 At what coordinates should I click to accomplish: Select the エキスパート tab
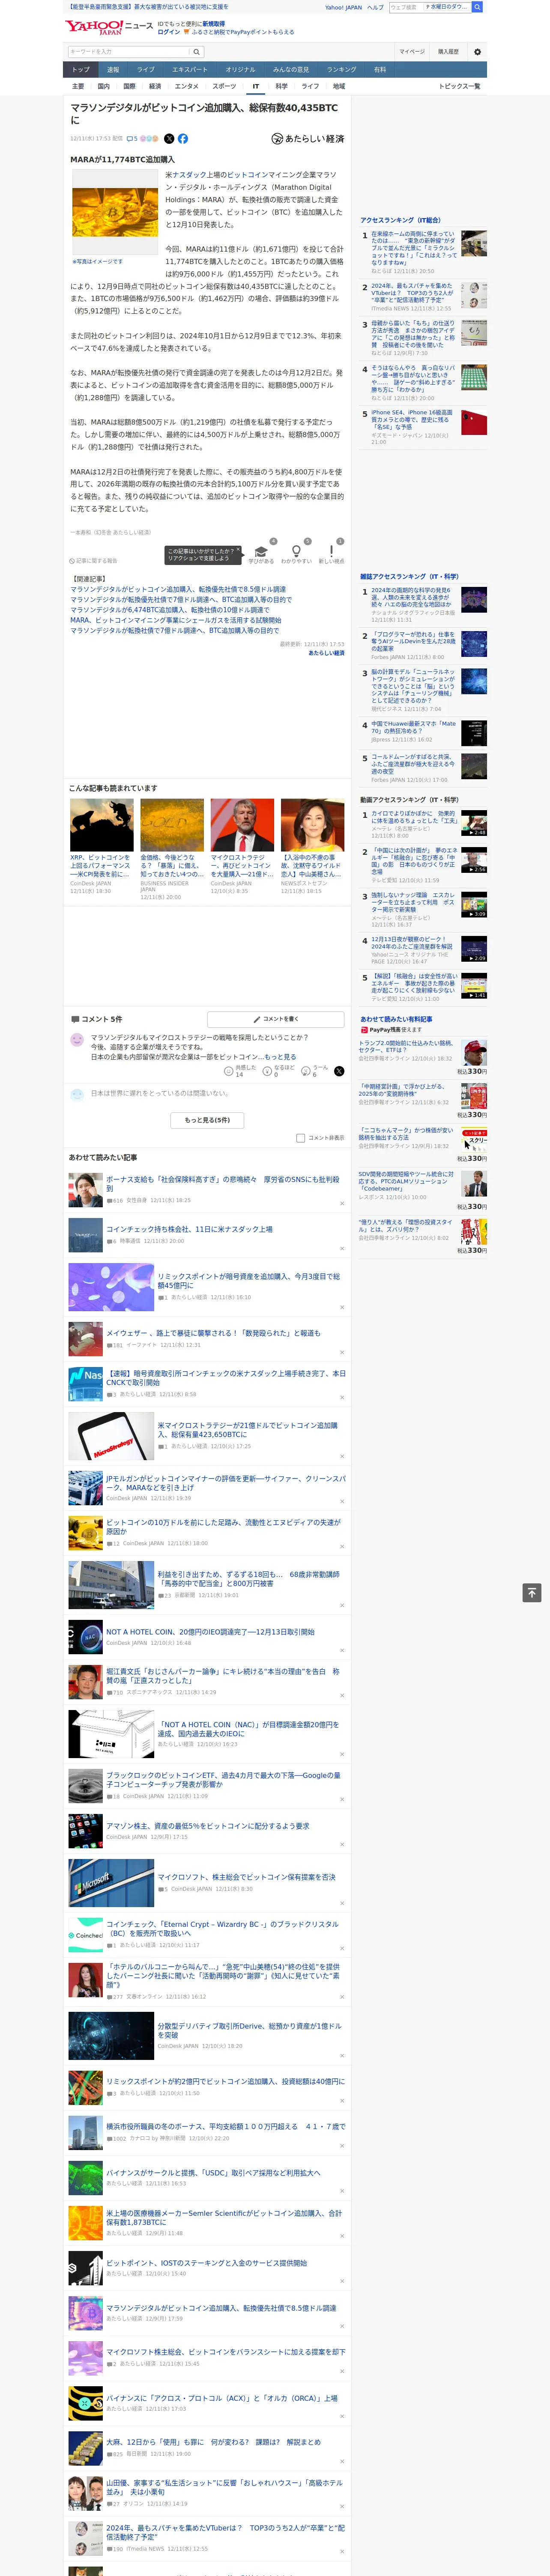pyautogui.click(x=190, y=70)
